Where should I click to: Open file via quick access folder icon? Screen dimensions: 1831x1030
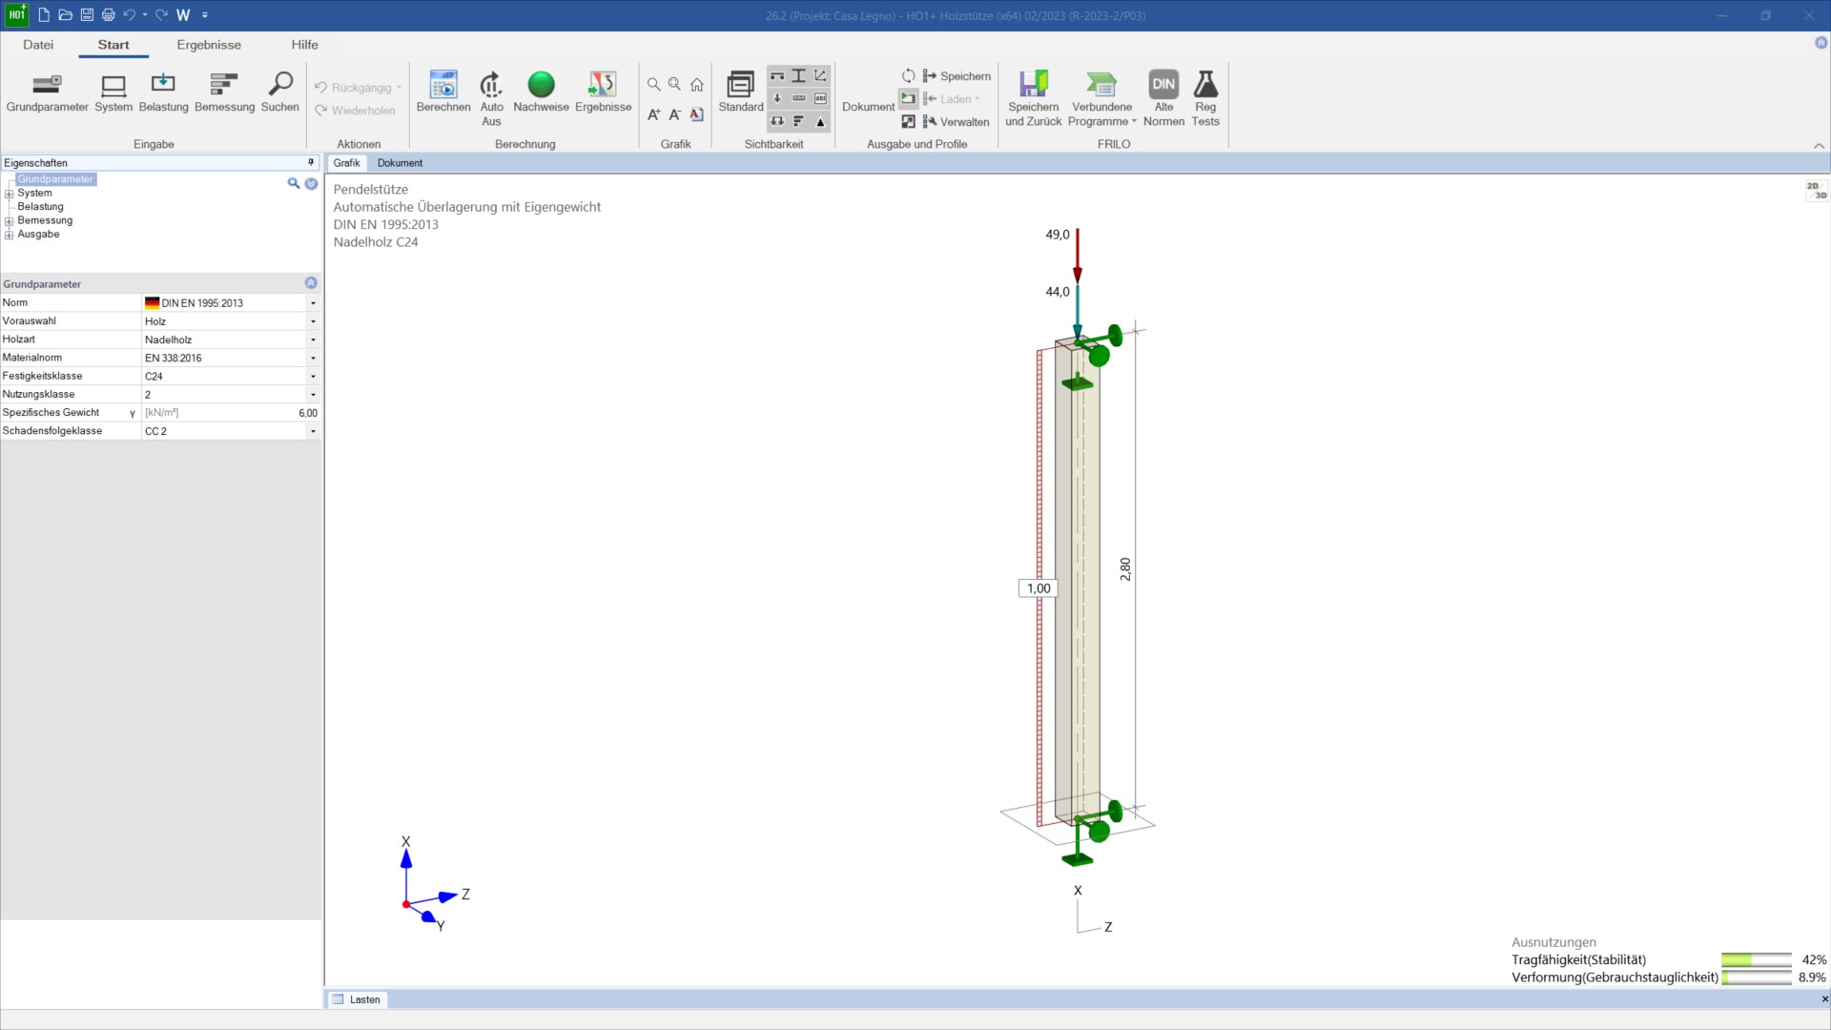65,14
